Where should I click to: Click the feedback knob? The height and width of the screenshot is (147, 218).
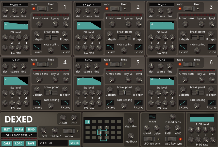coord(131,136)
